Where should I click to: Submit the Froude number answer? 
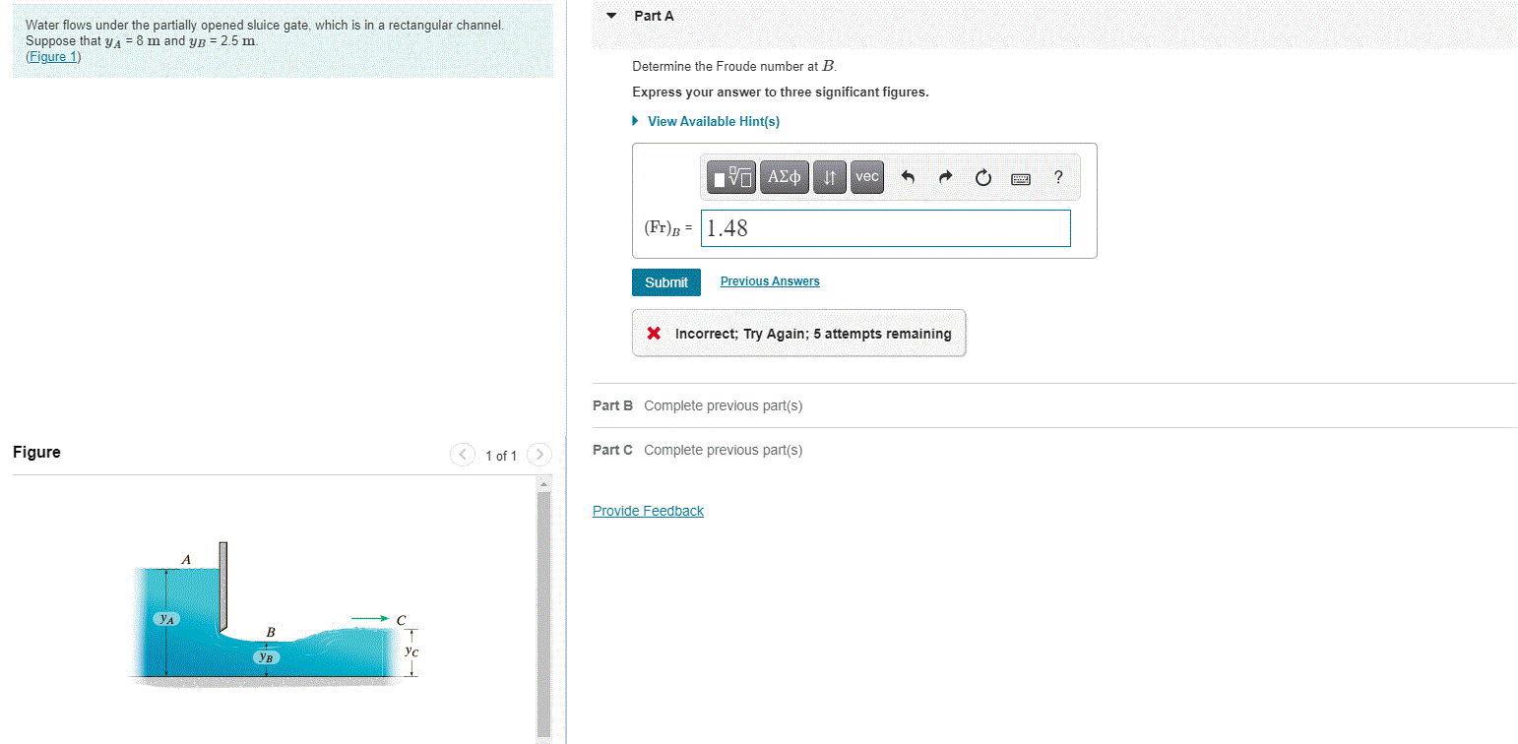(x=666, y=282)
